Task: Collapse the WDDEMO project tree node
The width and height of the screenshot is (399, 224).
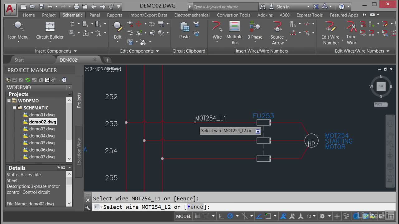Action: click(x=9, y=101)
